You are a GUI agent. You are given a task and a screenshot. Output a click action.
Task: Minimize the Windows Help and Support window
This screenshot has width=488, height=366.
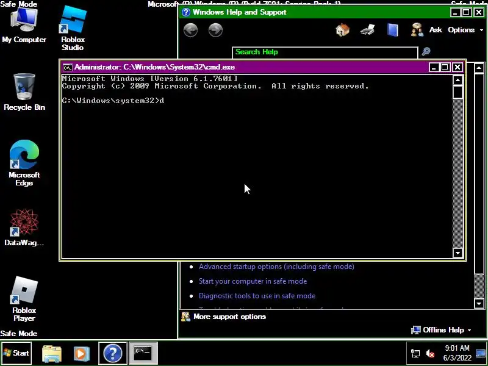pos(455,12)
